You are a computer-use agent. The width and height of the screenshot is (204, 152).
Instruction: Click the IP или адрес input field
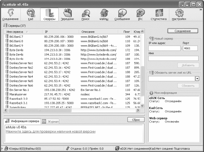[164, 48]
